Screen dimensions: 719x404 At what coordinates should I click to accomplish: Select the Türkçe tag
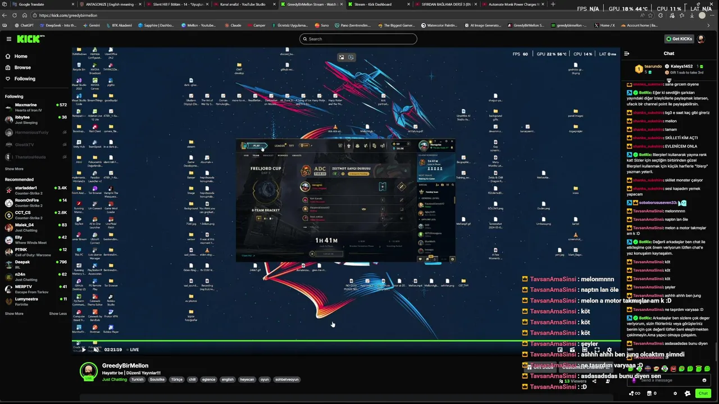(x=177, y=379)
